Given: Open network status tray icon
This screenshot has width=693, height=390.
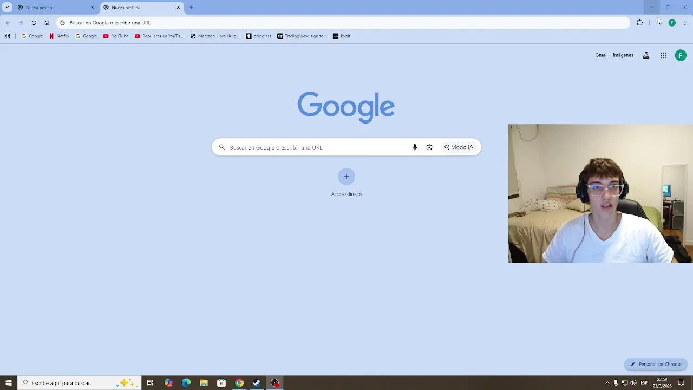Looking at the screenshot, I should pyautogui.click(x=625, y=383).
